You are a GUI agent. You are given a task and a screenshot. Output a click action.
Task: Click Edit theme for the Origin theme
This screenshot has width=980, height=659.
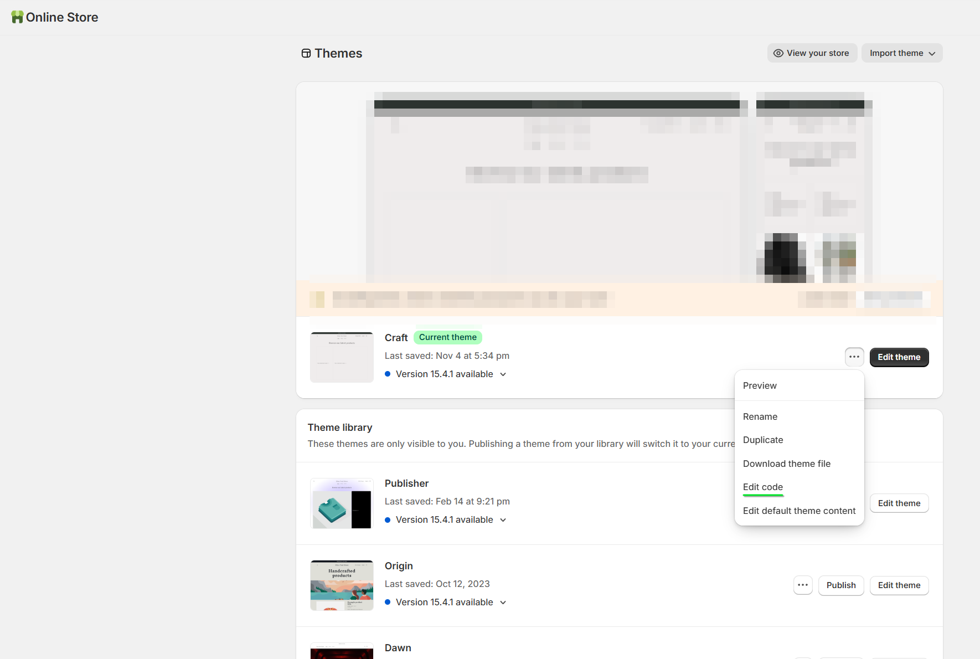click(899, 585)
